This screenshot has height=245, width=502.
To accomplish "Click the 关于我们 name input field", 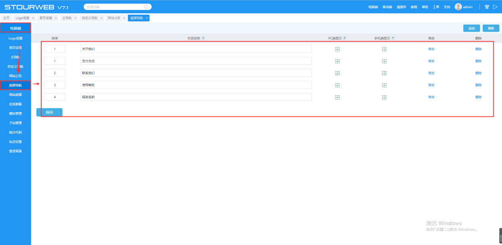I will 196,49.
